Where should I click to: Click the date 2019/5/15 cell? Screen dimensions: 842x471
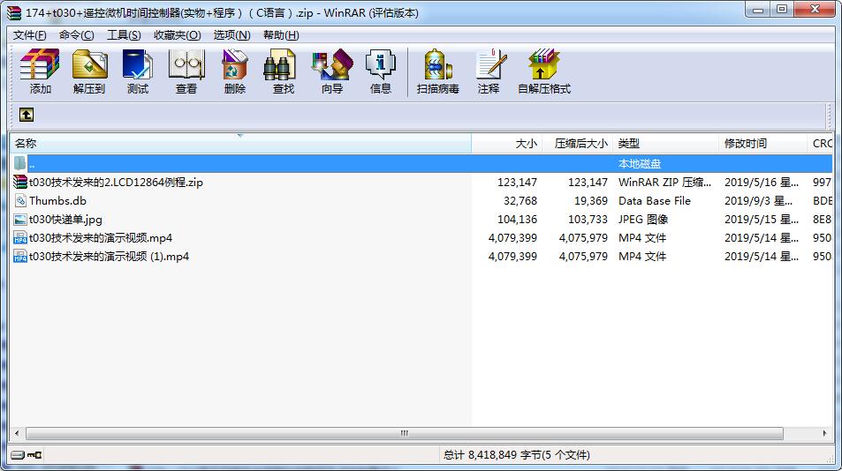point(762,219)
